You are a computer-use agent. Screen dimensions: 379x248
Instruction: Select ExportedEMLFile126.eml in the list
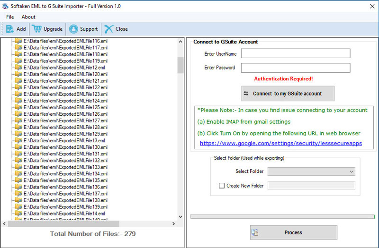coord(65,114)
